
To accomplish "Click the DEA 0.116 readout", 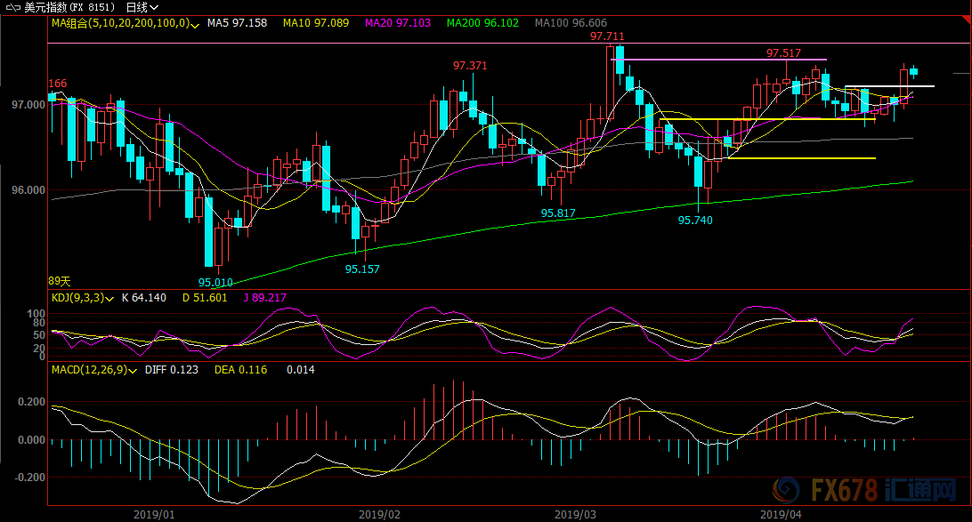I will click(240, 370).
